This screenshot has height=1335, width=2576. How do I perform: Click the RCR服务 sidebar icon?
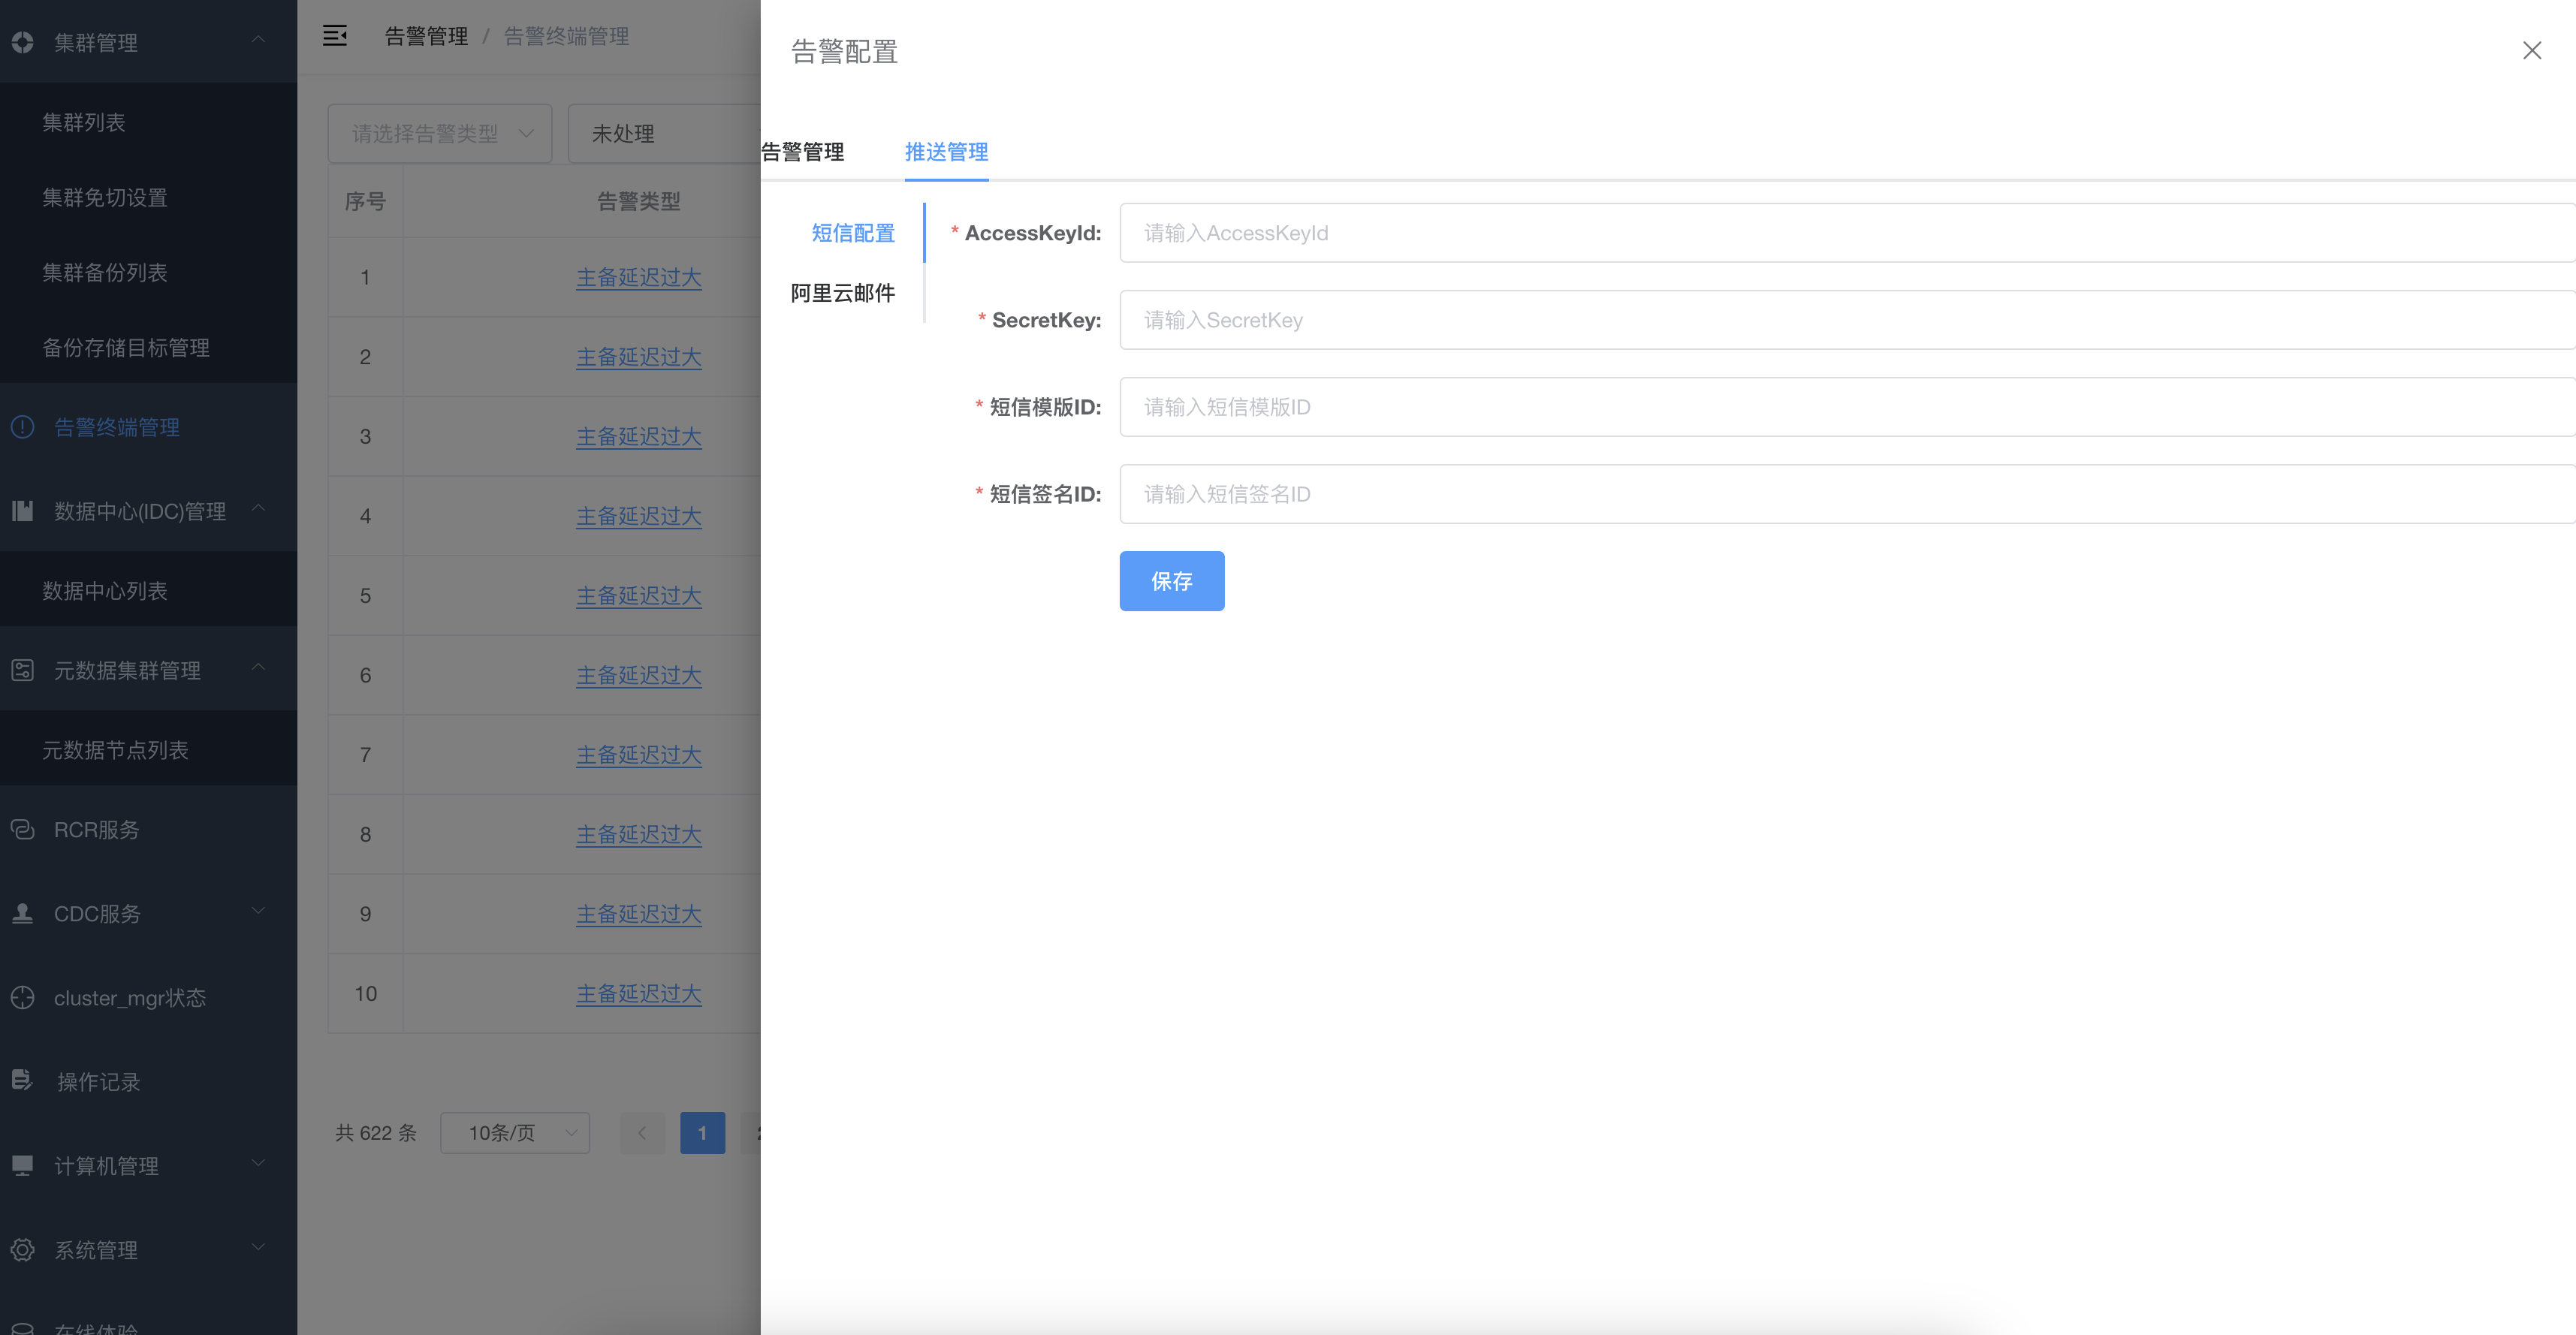(22, 829)
